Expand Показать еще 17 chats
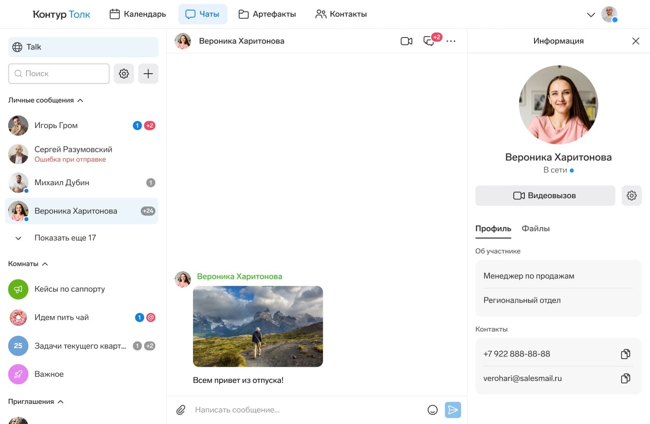Screen dimensions: 650x424 (x=65, y=238)
